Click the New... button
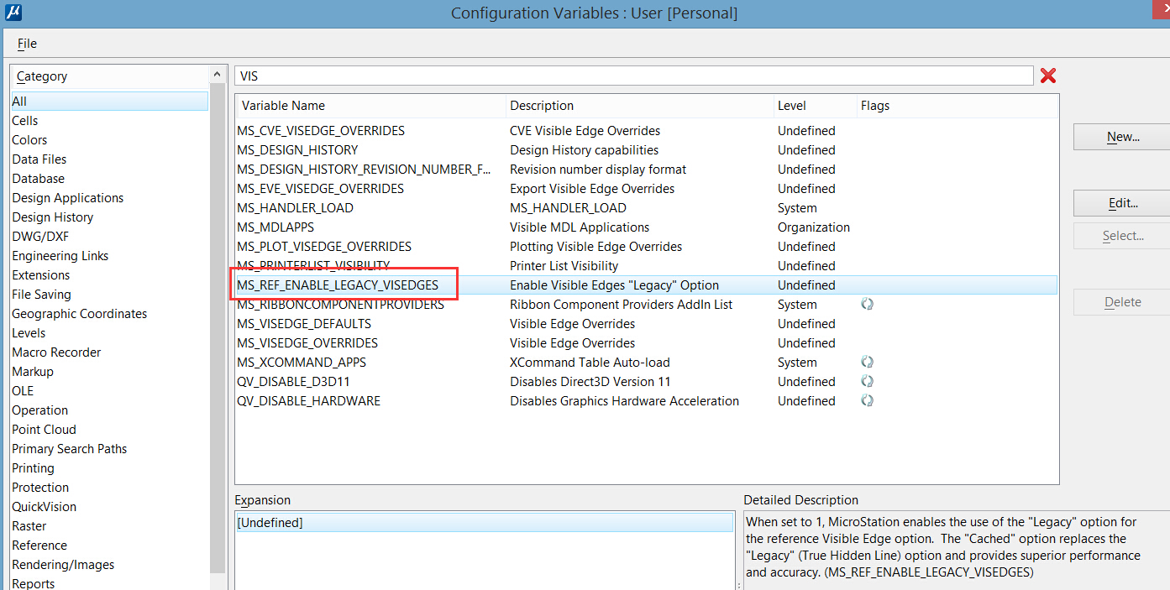Screen dimensions: 1170x590 click(x=1122, y=137)
